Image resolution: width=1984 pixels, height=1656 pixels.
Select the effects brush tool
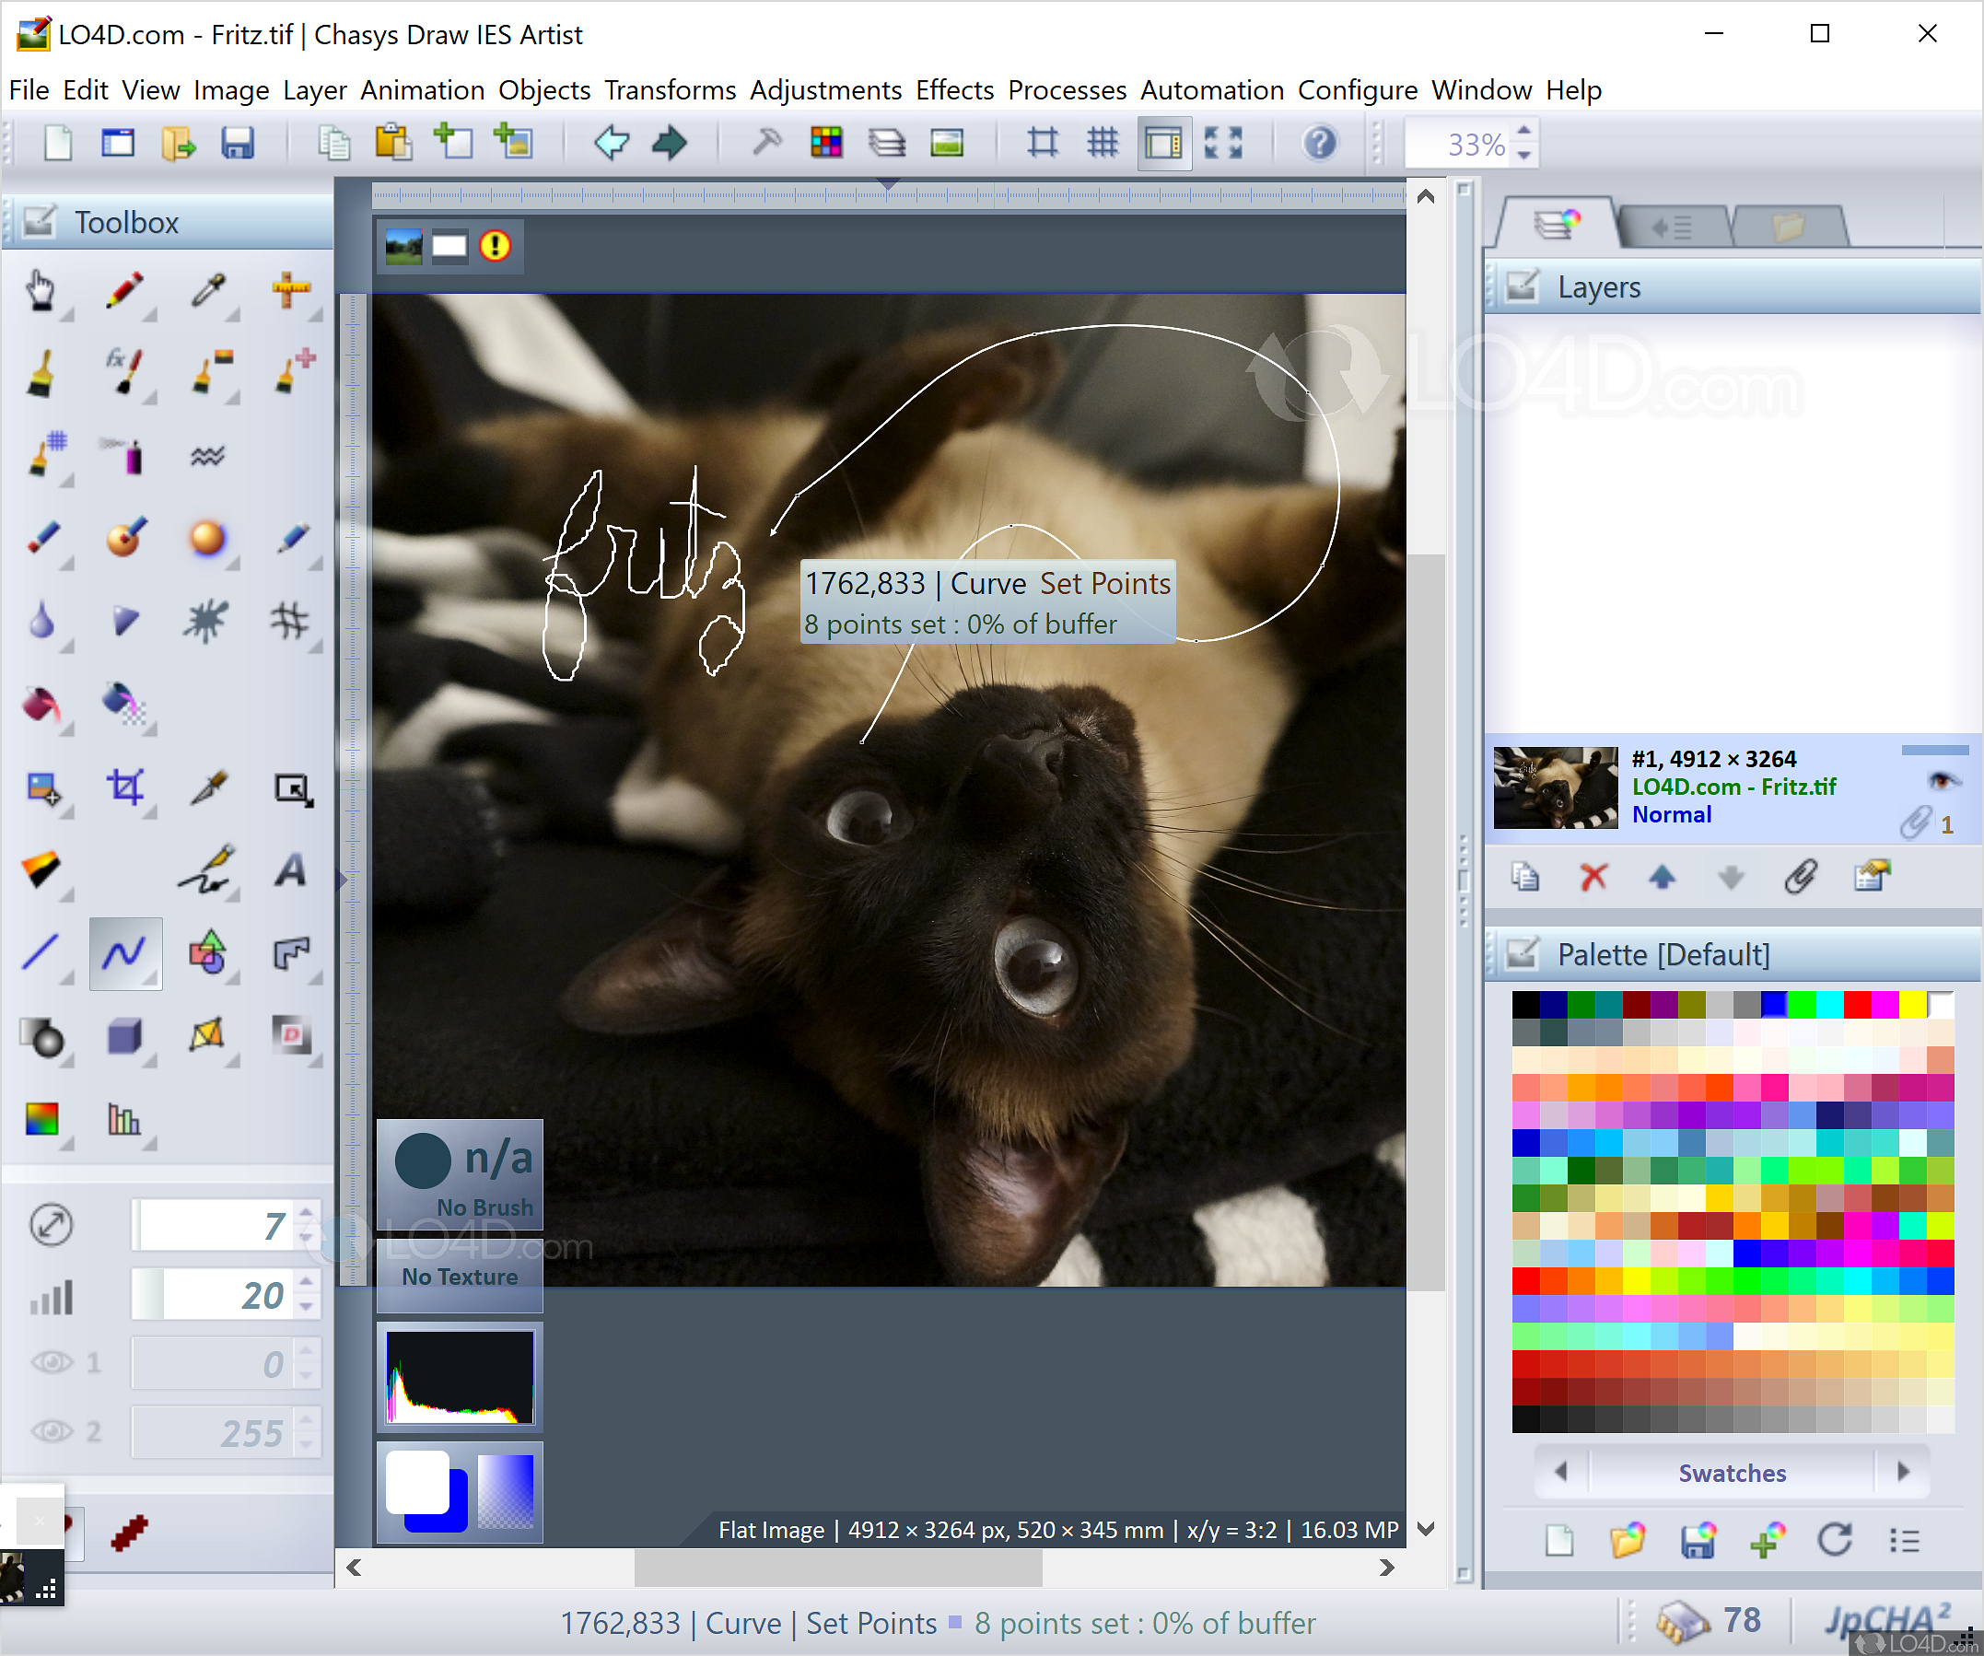(x=123, y=373)
